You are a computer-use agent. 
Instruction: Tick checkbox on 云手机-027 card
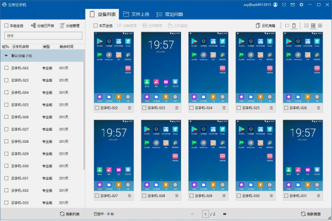[x=97, y=196]
